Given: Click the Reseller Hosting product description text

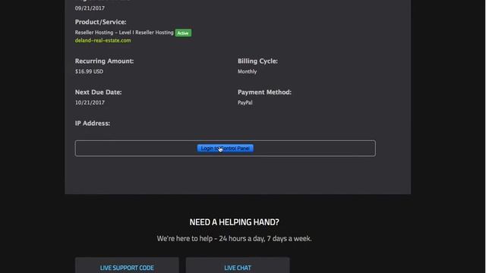Looking at the screenshot, I should pyautogui.click(x=125, y=33).
